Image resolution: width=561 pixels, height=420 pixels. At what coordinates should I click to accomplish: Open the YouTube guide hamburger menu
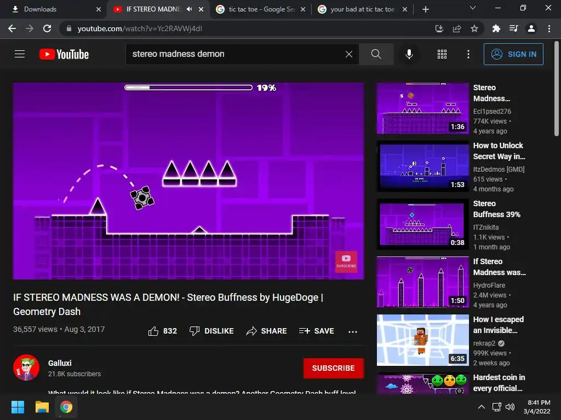(20, 54)
